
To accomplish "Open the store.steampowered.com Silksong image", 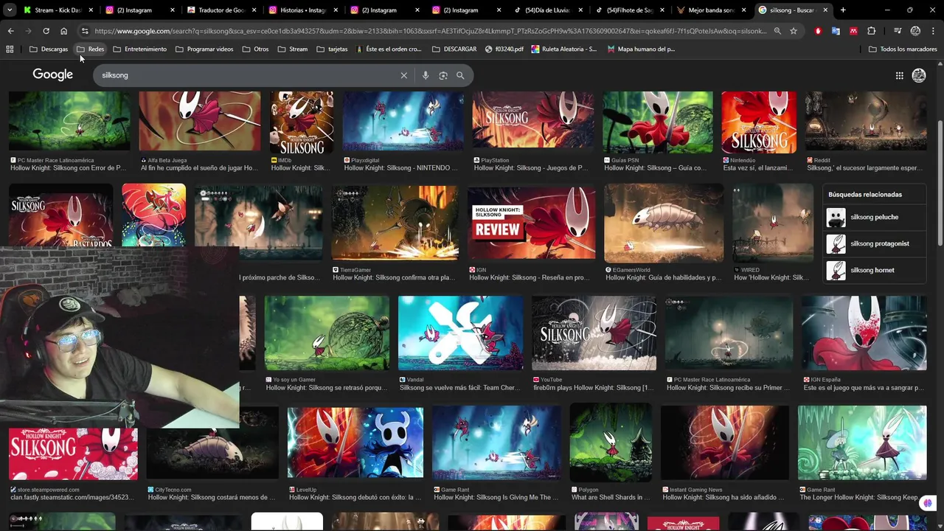I will tap(73, 454).
